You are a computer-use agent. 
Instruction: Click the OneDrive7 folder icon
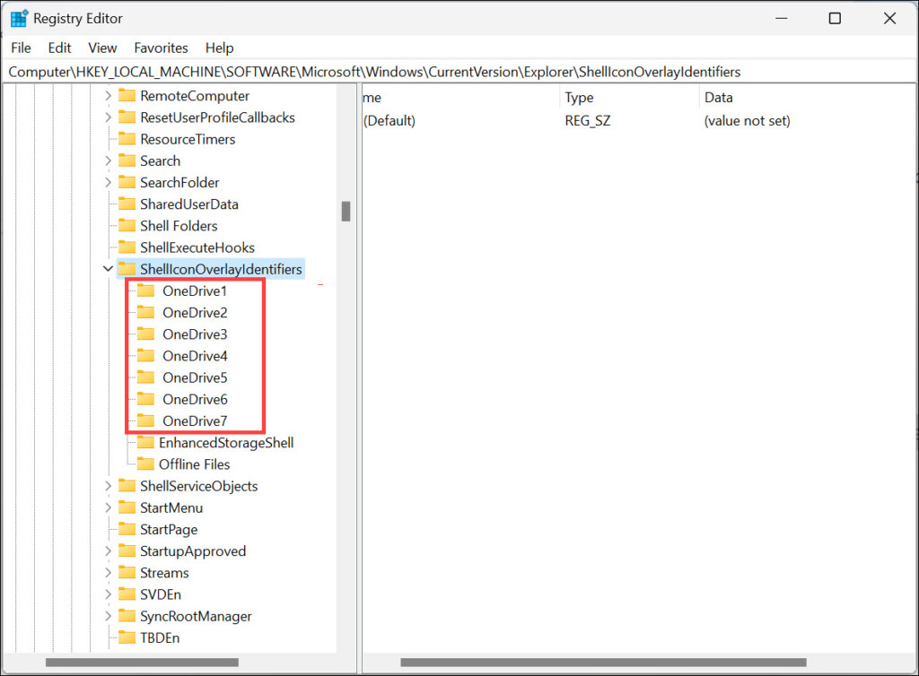146,420
